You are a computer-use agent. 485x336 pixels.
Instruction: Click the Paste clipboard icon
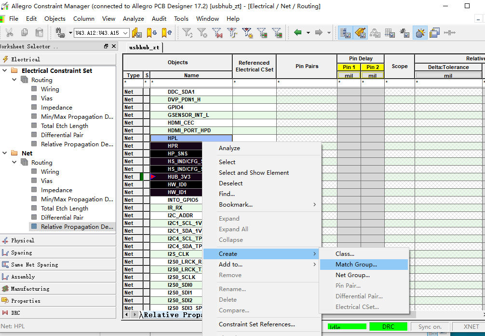pyautogui.click(x=39, y=32)
